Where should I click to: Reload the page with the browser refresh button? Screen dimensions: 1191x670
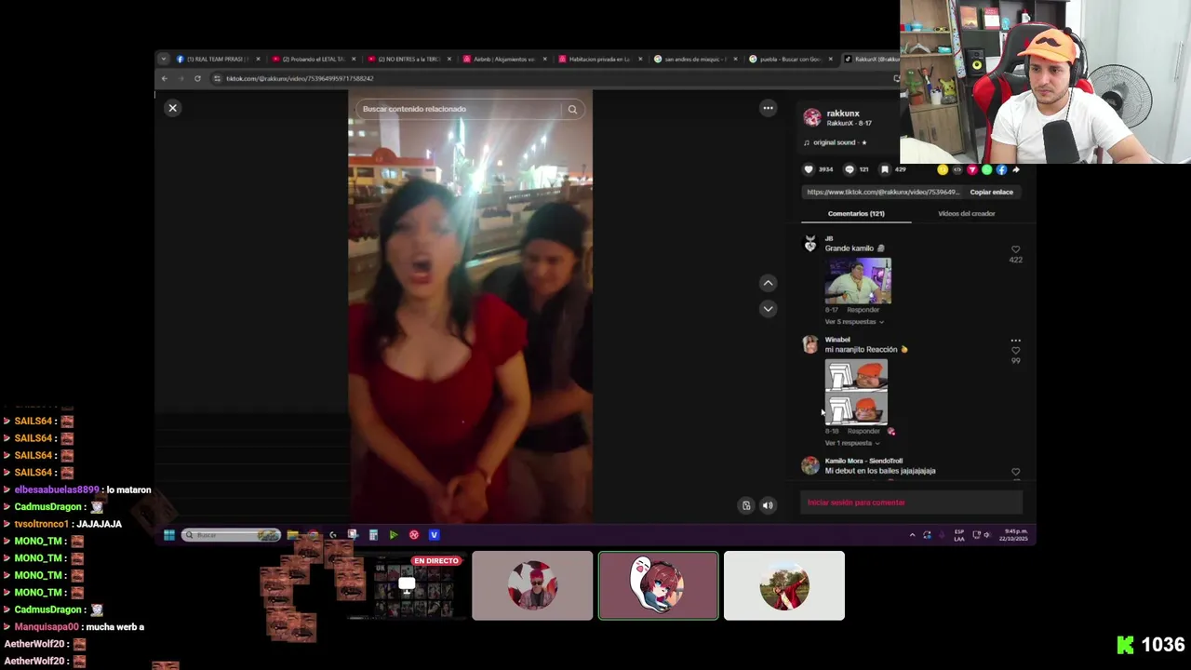click(197, 78)
